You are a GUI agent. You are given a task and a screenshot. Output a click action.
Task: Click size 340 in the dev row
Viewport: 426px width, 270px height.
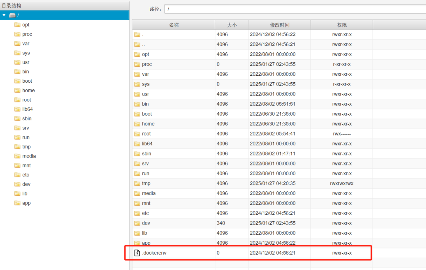click(221, 223)
